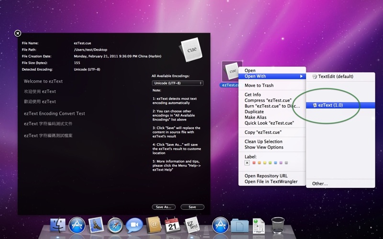The image size is (383, 239).
Task: Choose Copy "ezTest.cue" menu item
Action: pos(272,132)
